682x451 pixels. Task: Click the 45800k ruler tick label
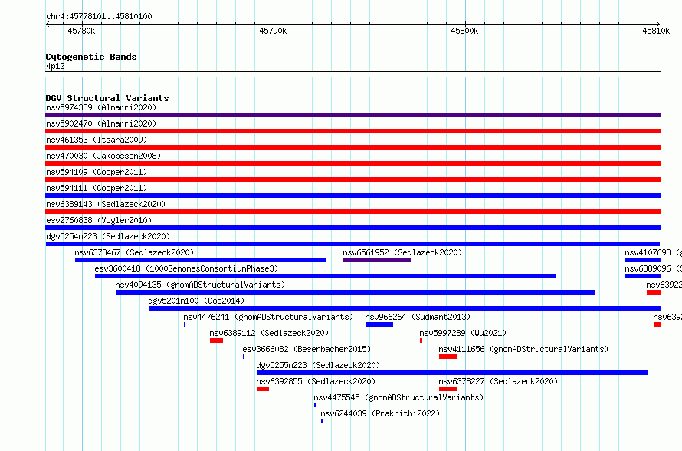tap(464, 31)
